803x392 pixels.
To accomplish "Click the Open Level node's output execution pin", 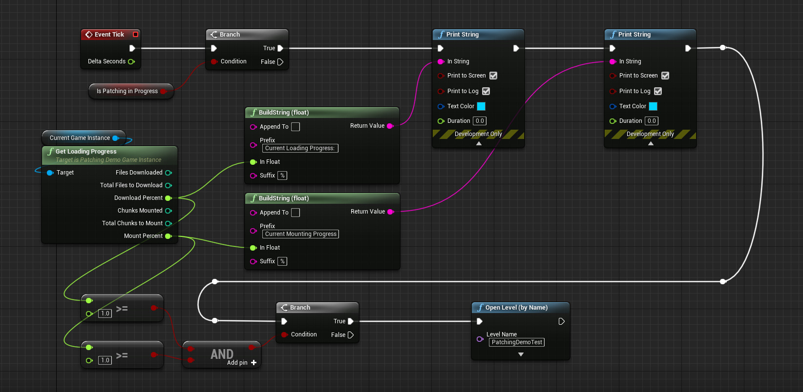I will pyautogui.click(x=561, y=321).
